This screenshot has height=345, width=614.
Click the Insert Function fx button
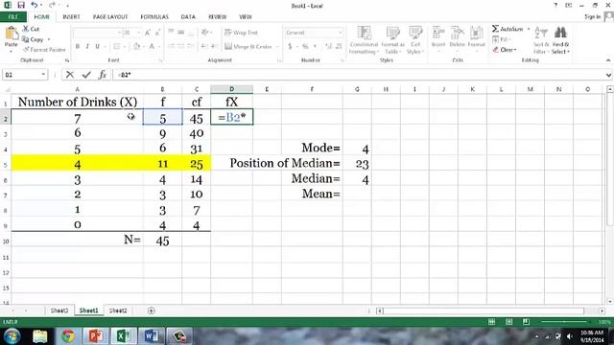click(x=103, y=75)
